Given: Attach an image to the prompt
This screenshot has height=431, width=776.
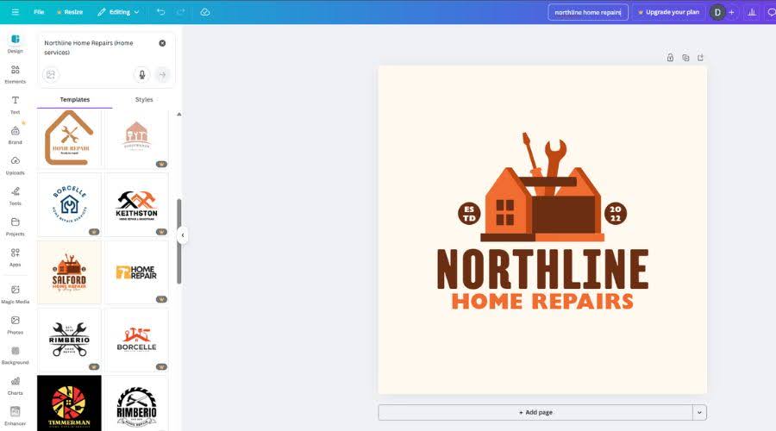Looking at the screenshot, I should tap(51, 75).
